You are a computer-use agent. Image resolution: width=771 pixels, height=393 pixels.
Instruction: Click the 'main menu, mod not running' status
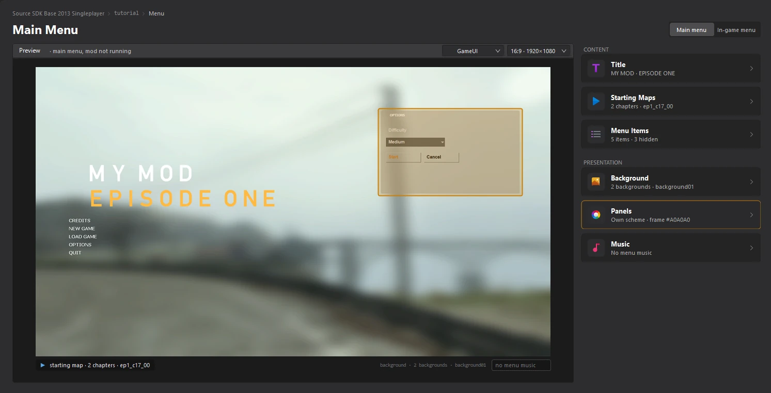tap(91, 51)
